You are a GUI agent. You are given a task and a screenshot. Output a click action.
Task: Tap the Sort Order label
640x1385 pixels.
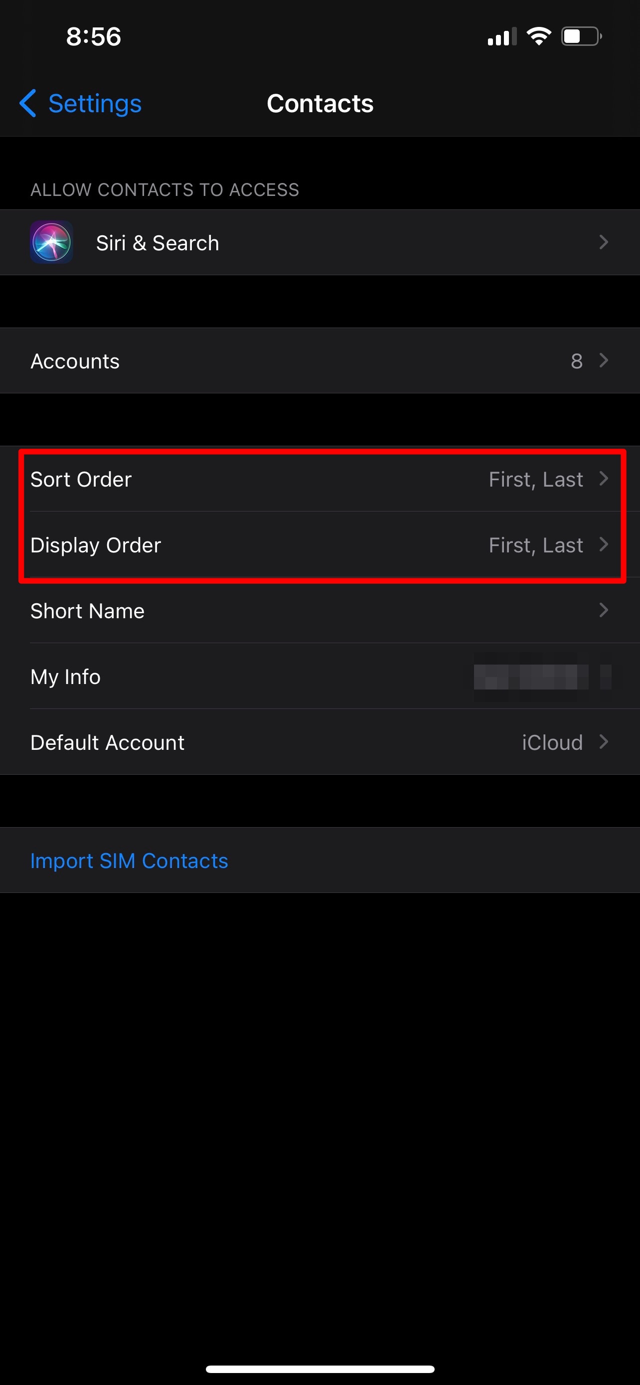(81, 479)
